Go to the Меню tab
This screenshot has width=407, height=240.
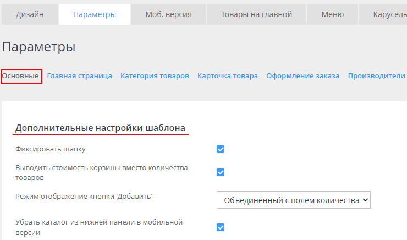pos(333,14)
